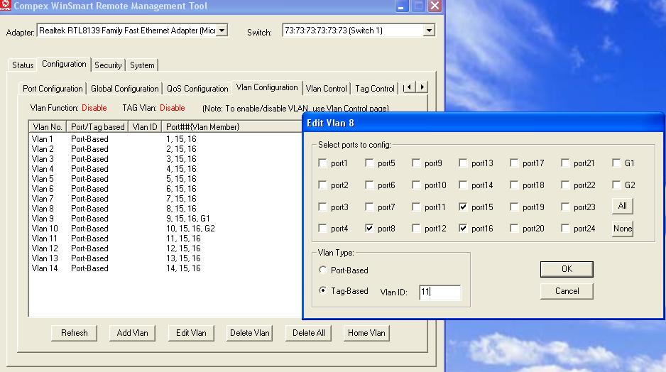Viewport: 666px width, 372px height.
Task: Click the Cancel button
Action: click(x=567, y=291)
